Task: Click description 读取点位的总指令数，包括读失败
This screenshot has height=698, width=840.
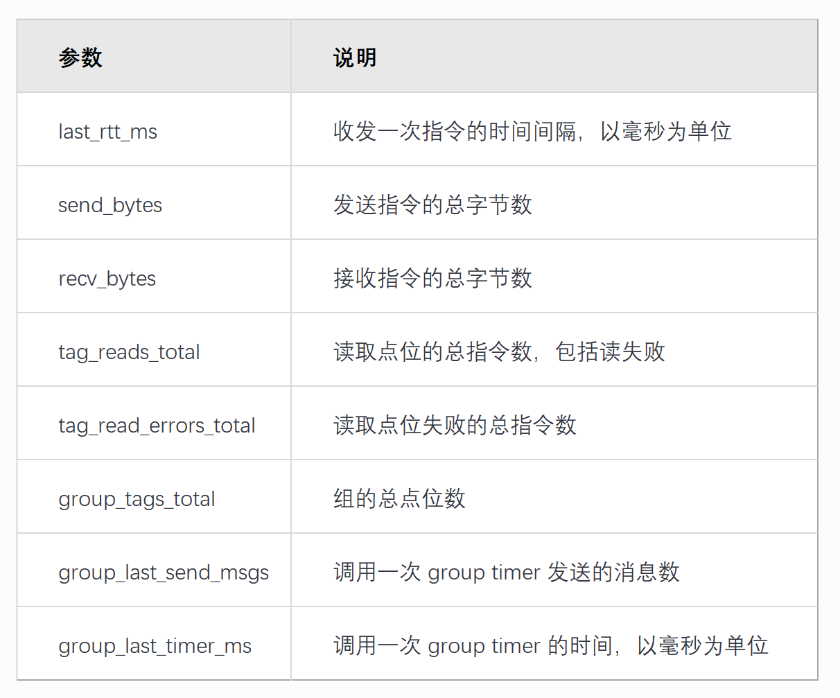Action: [499, 352]
